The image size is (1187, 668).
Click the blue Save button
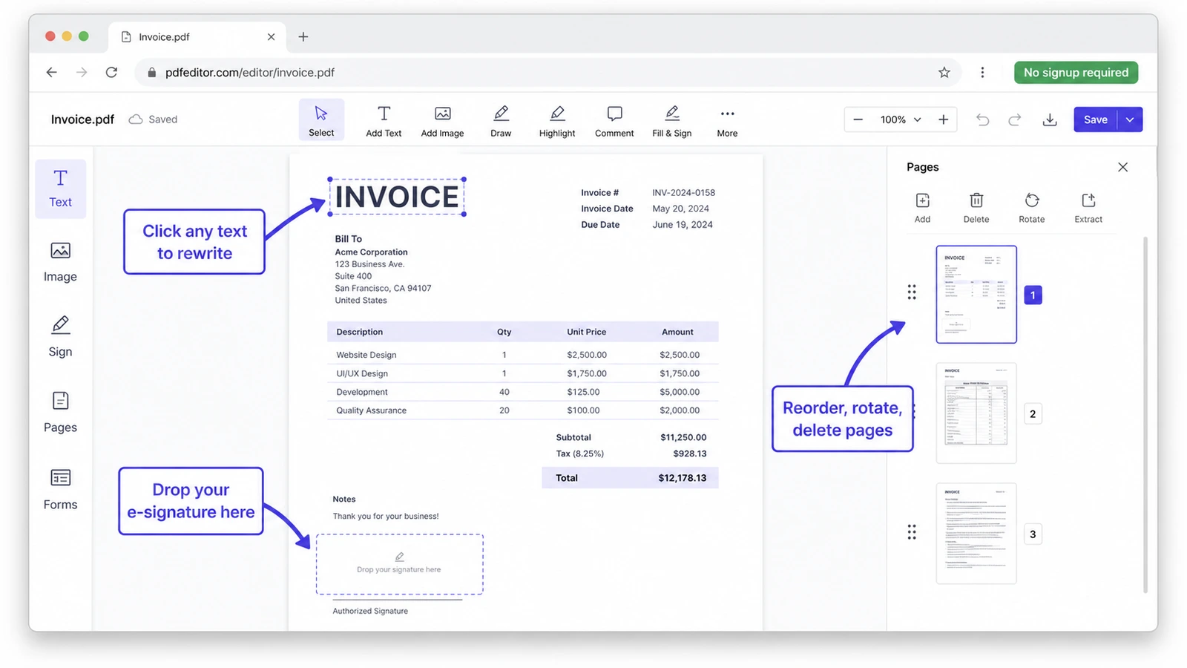1095,119
